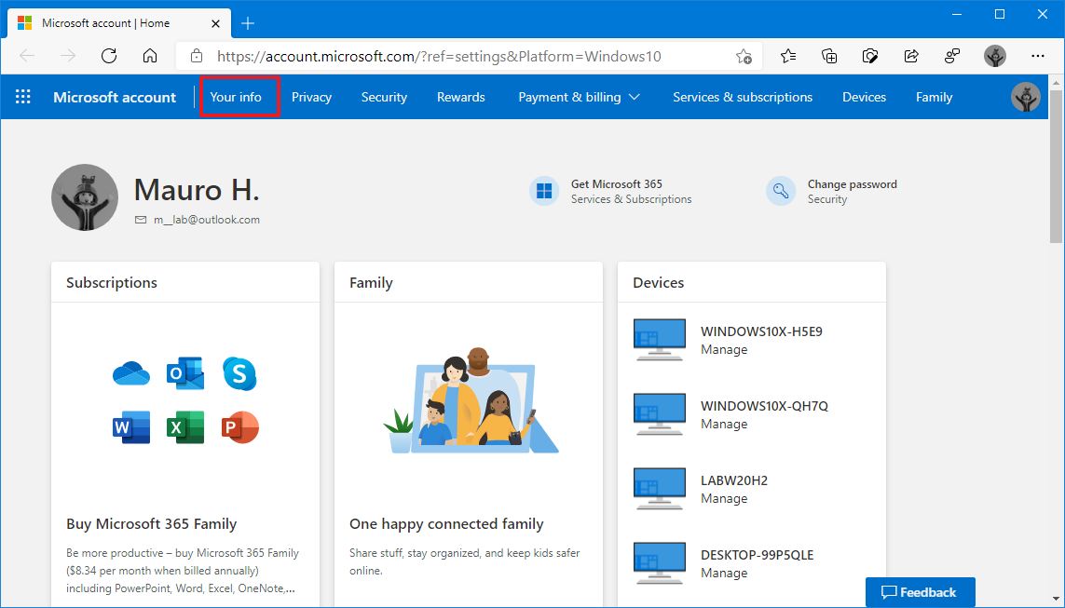This screenshot has width=1065, height=608.
Task: Close the Microsoft account tab
Action: coord(215,23)
